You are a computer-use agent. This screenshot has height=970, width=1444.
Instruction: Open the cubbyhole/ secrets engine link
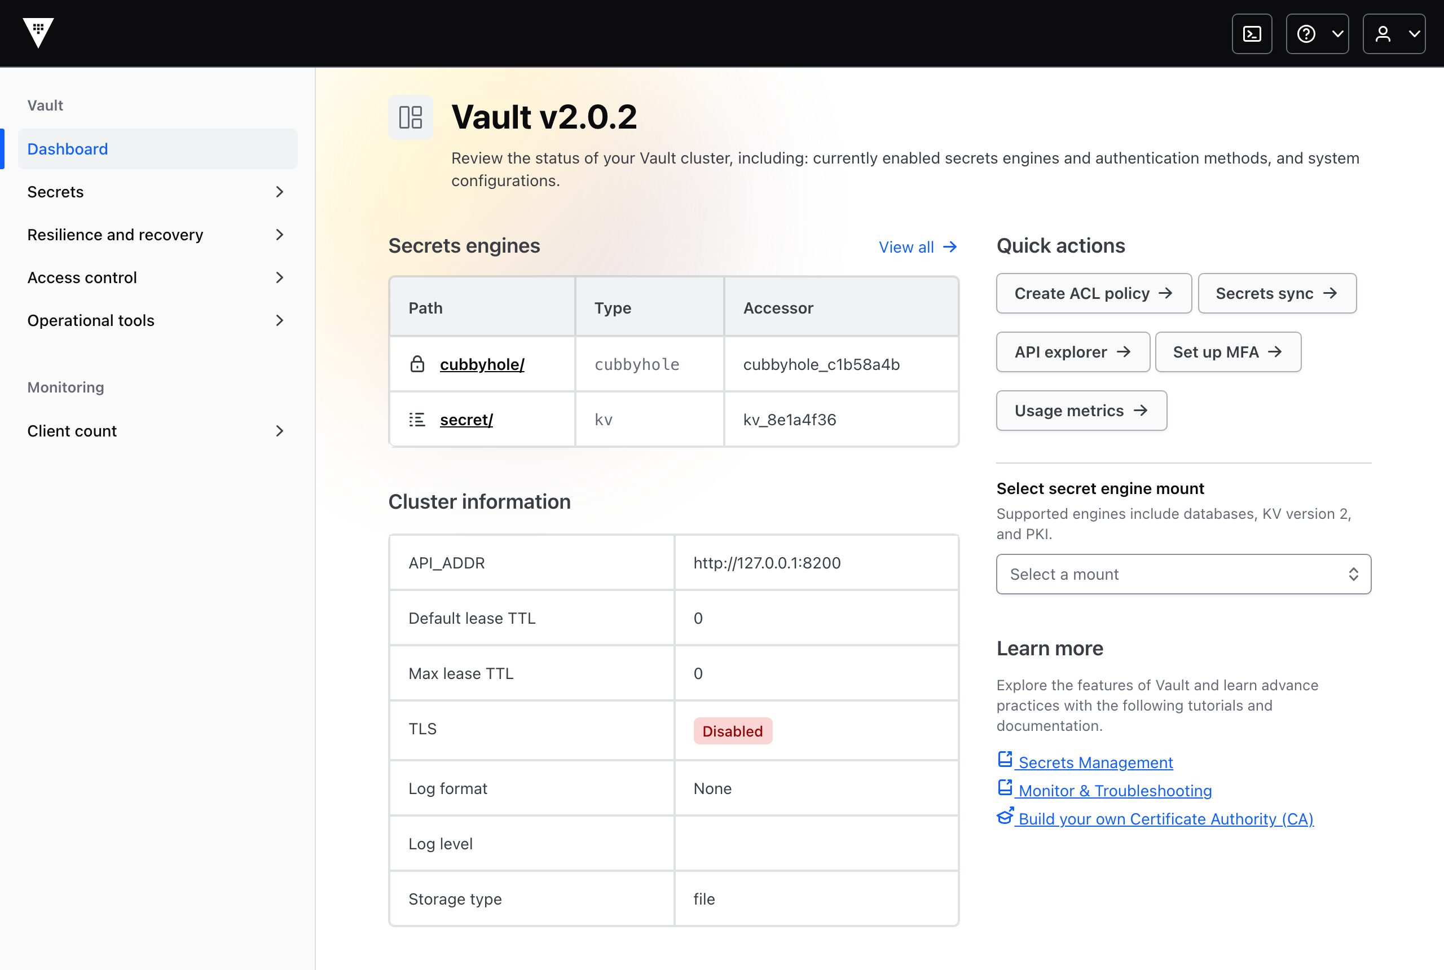tap(482, 364)
